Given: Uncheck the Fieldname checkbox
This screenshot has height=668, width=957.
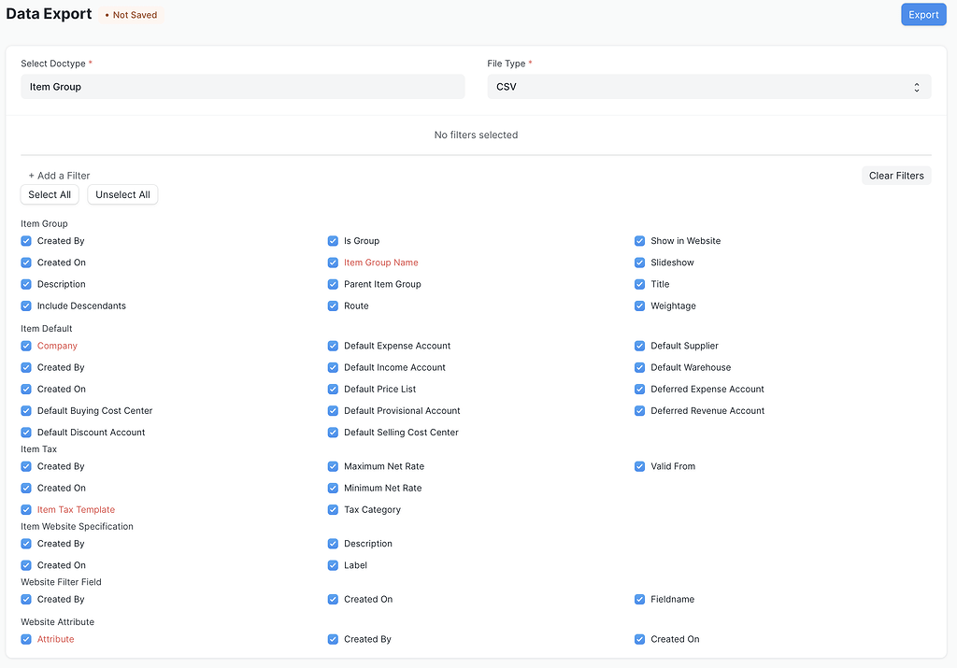Looking at the screenshot, I should (639, 599).
